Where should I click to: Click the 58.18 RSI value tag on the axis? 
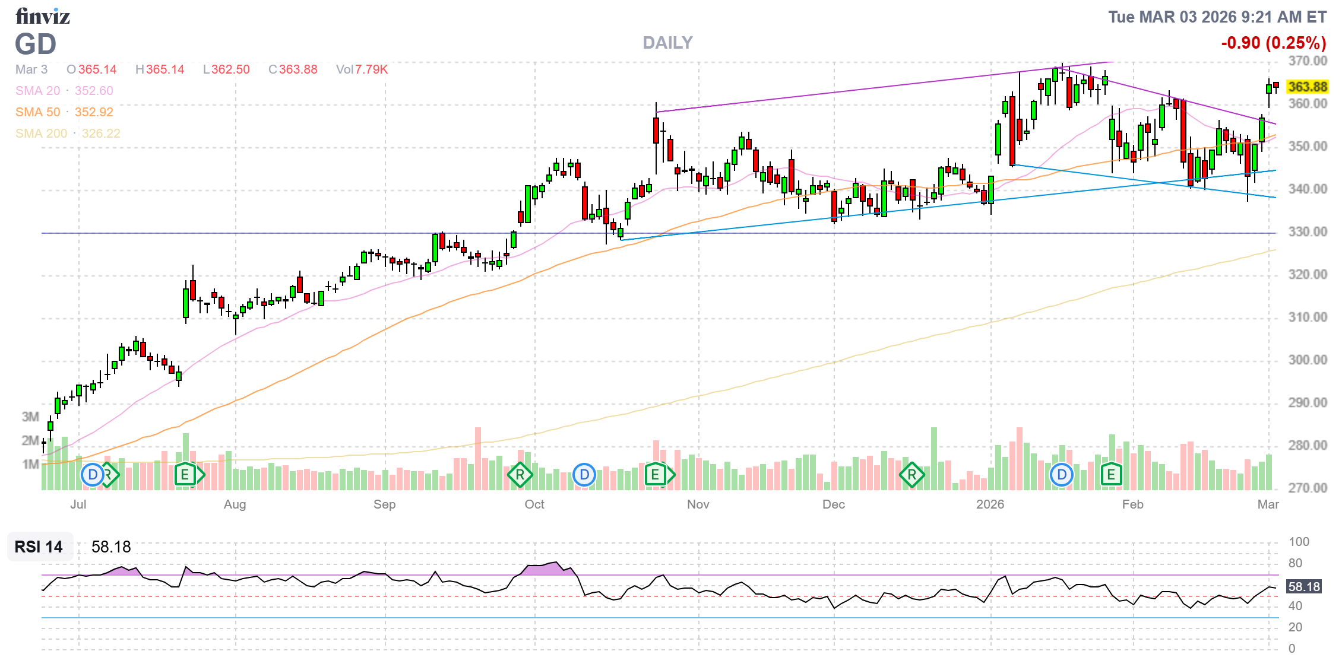[x=1303, y=586]
